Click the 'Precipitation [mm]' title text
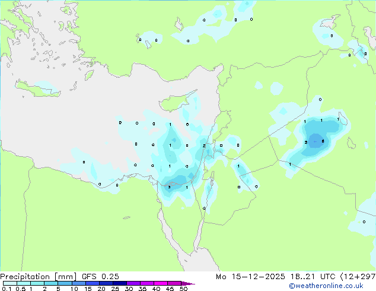 tap(39, 277)
